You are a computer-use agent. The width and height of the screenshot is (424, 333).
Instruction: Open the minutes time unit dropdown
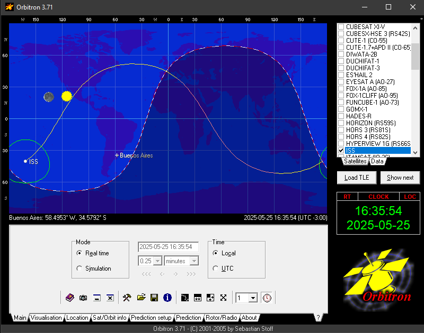[x=194, y=261]
